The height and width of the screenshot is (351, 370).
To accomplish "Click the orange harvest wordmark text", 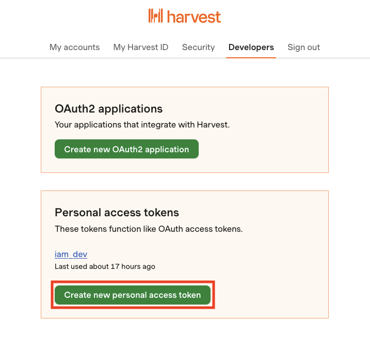I will 194,17.
